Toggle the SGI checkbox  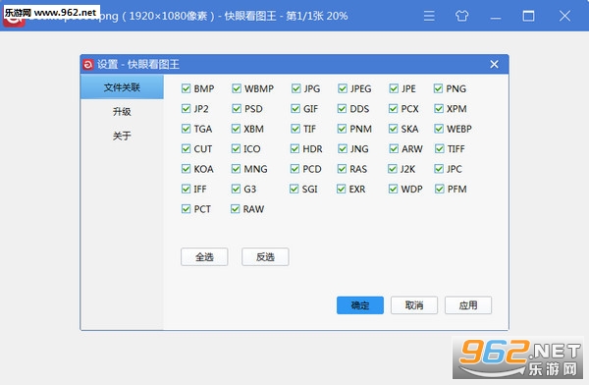(294, 189)
